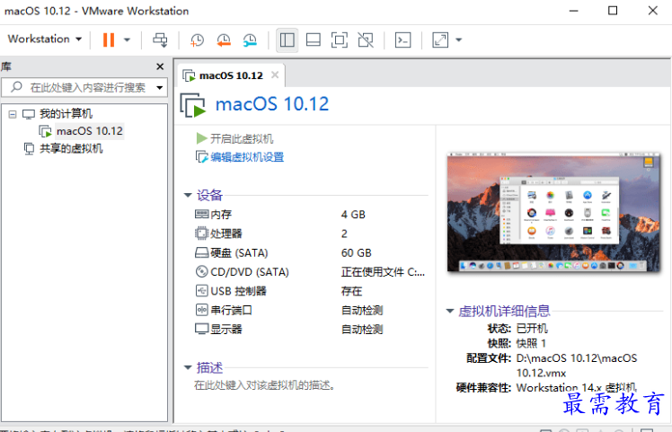Open the library search dropdown arrow
This screenshot has height=432, width=672.
[159, 87]
